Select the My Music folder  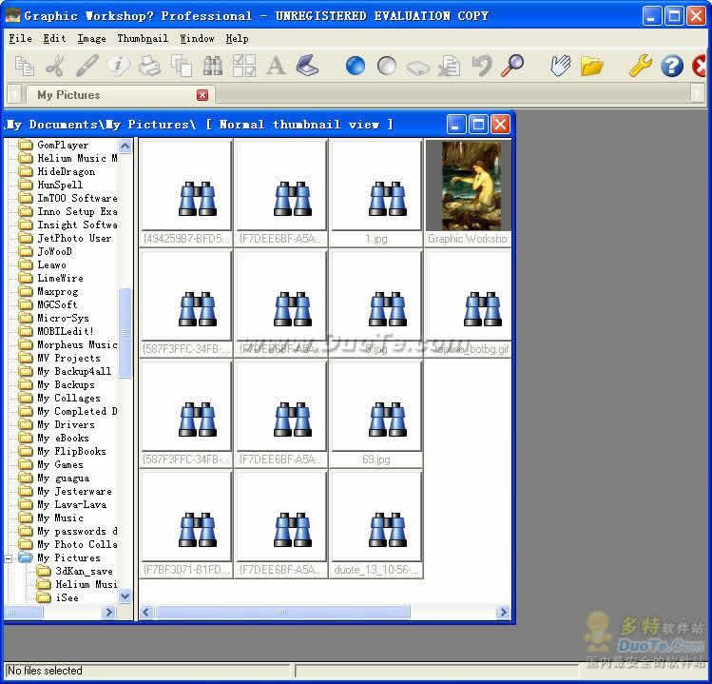click(x=60, y=518)
